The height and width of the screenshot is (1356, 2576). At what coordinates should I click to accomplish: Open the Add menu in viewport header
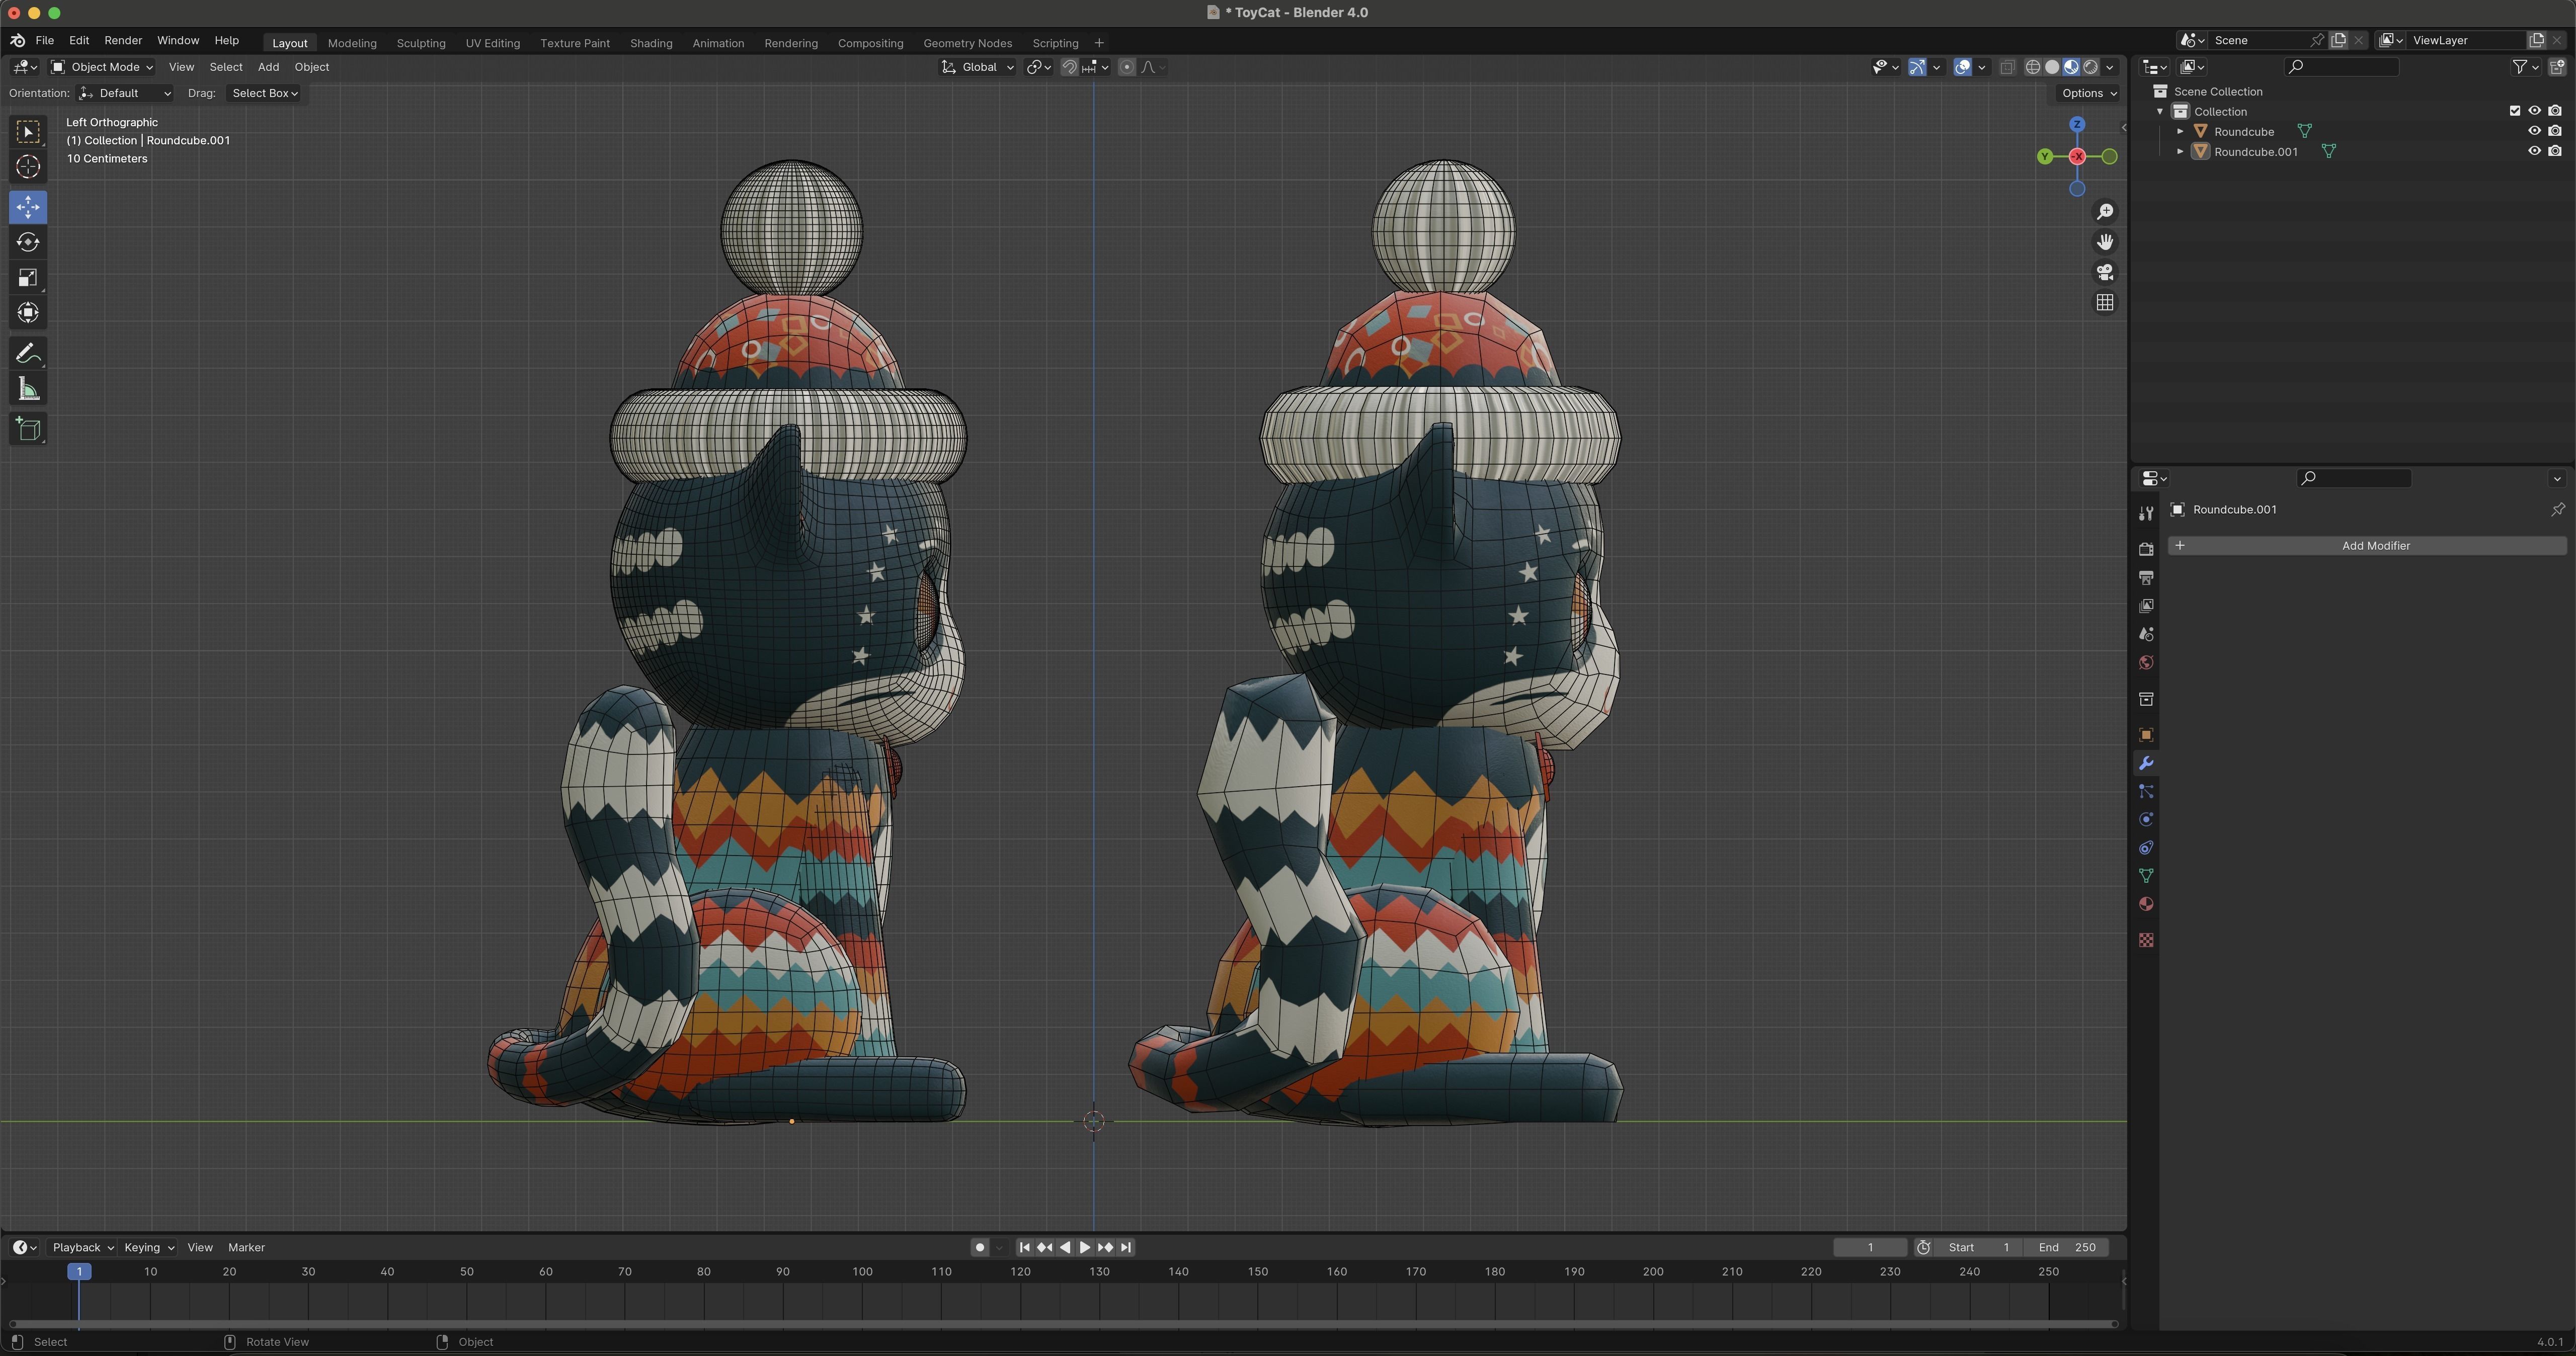point(268,67)
